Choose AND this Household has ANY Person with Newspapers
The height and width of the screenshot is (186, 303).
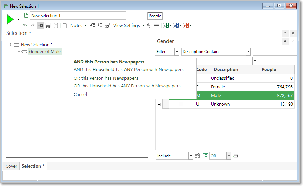point(129,70)
